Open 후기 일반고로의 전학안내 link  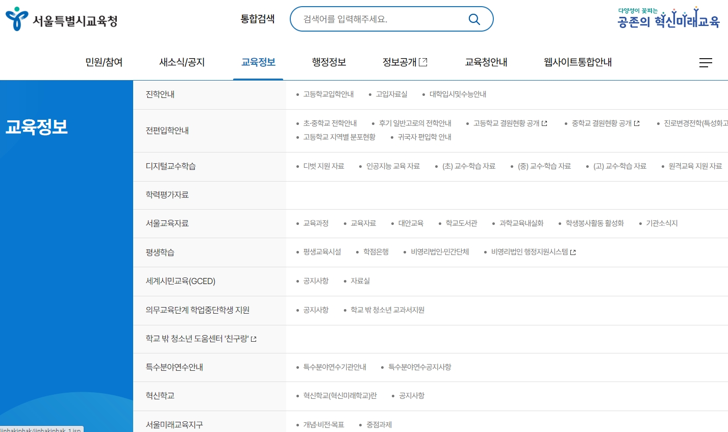tap(415, 123)
